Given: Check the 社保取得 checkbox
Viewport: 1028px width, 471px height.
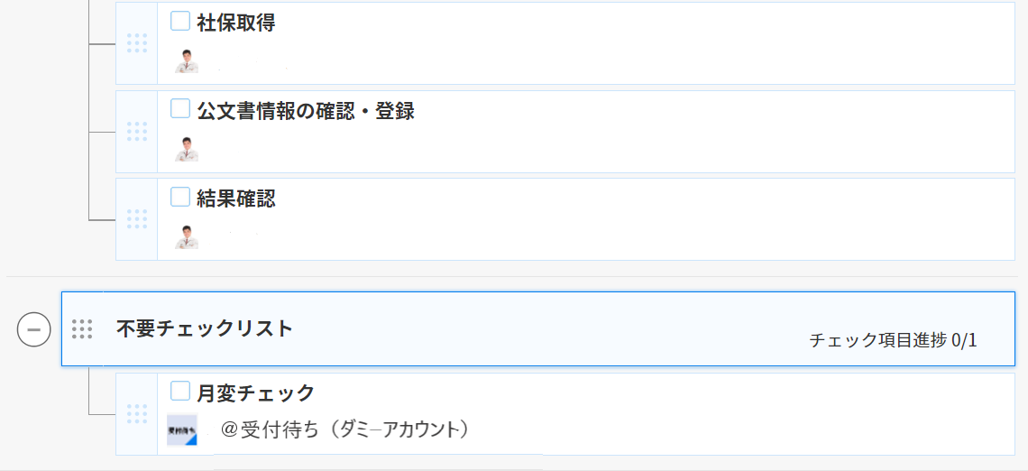Looking at the screenshot, I should [x=180, y=21].
